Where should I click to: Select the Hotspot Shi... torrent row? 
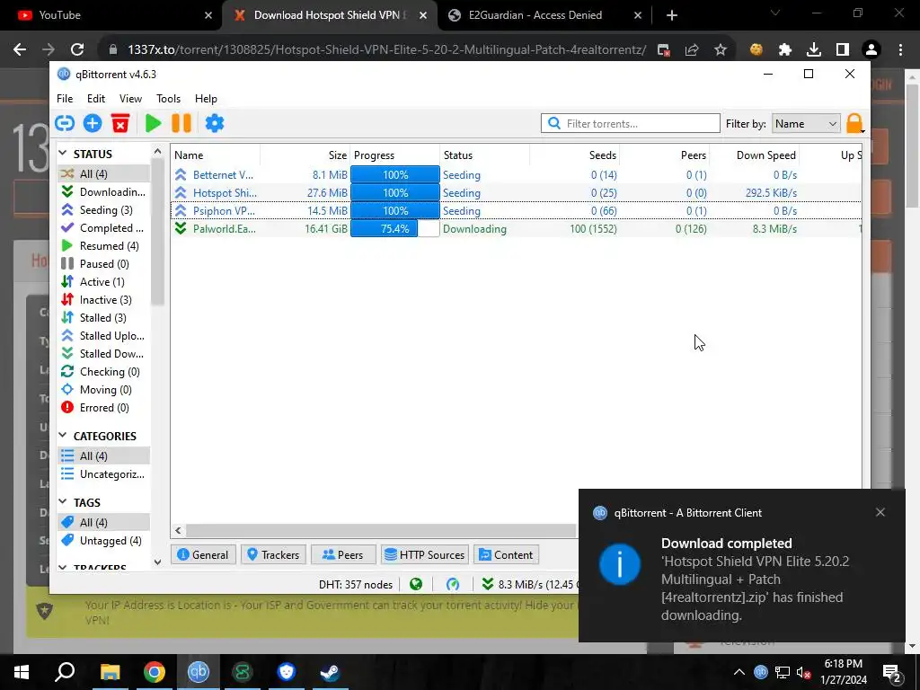click(x=517, y=192)
